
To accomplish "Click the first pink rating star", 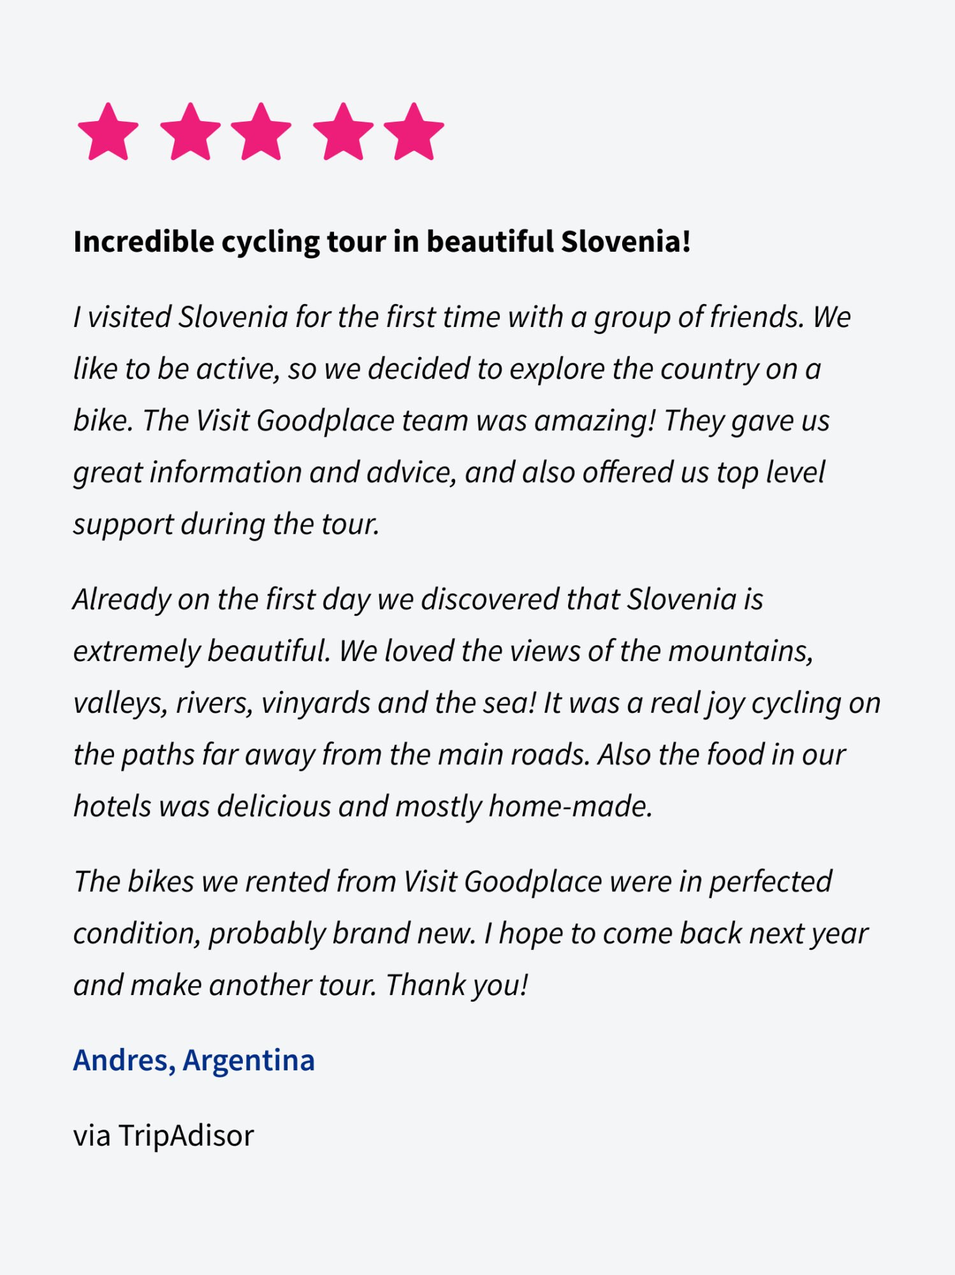I will coord(108,131).
